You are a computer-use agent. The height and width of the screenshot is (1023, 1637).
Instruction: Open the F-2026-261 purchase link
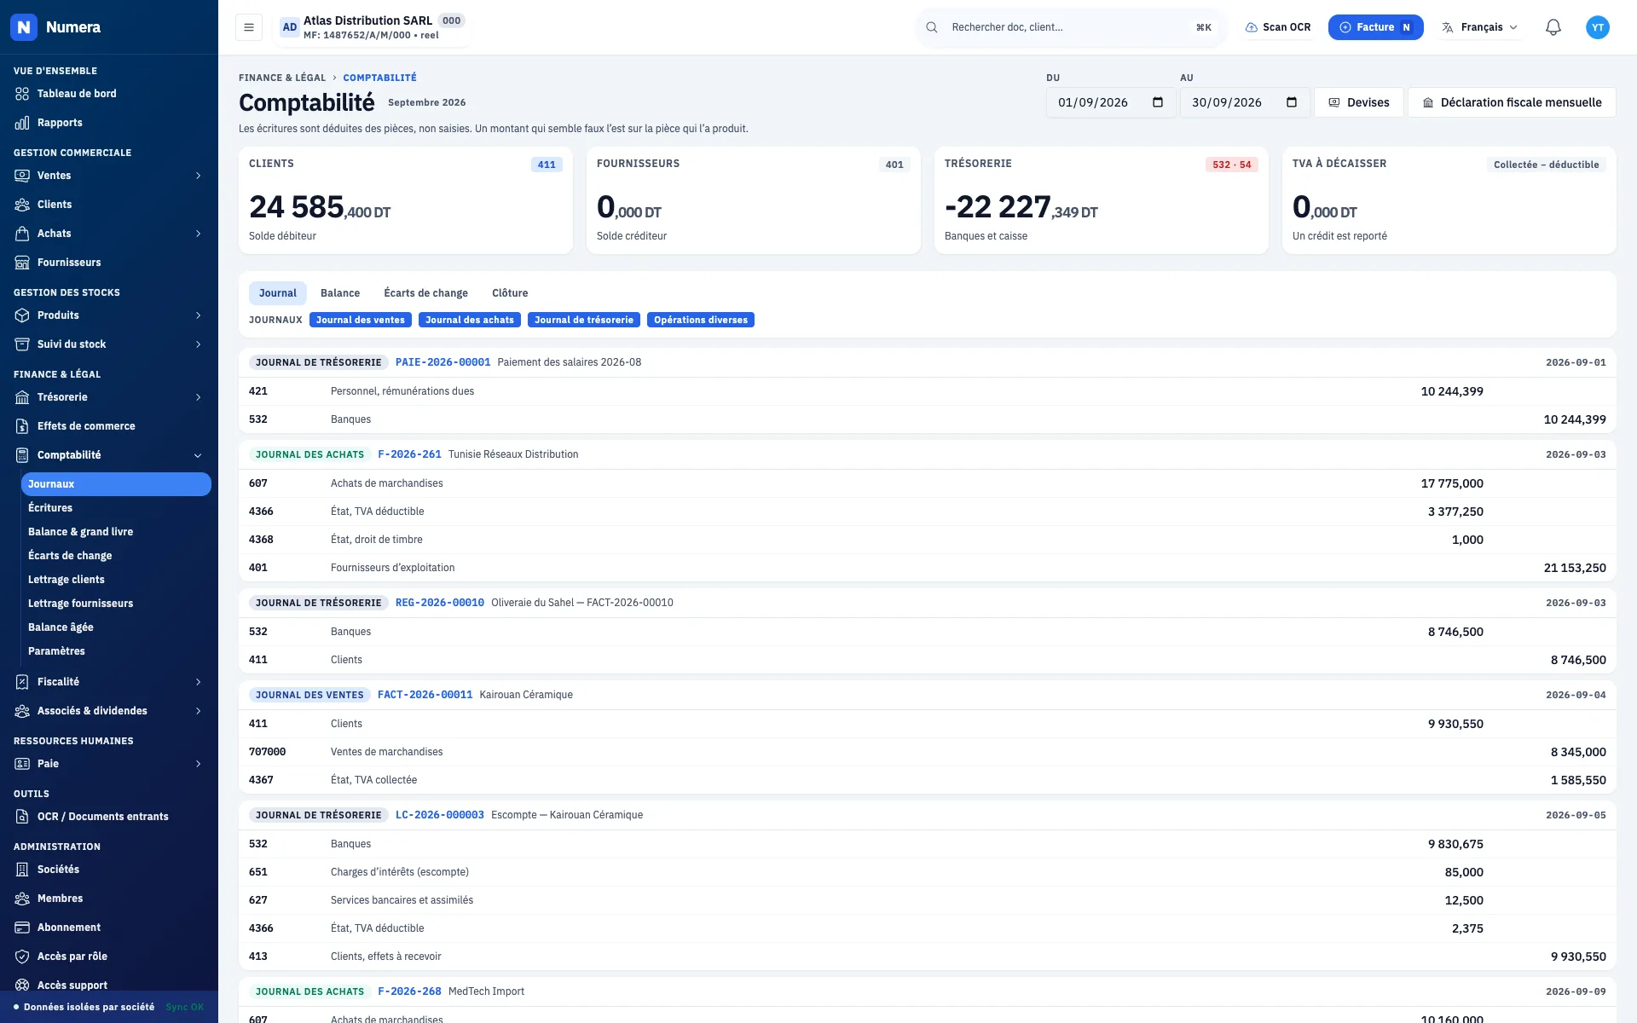coord(409,454)
